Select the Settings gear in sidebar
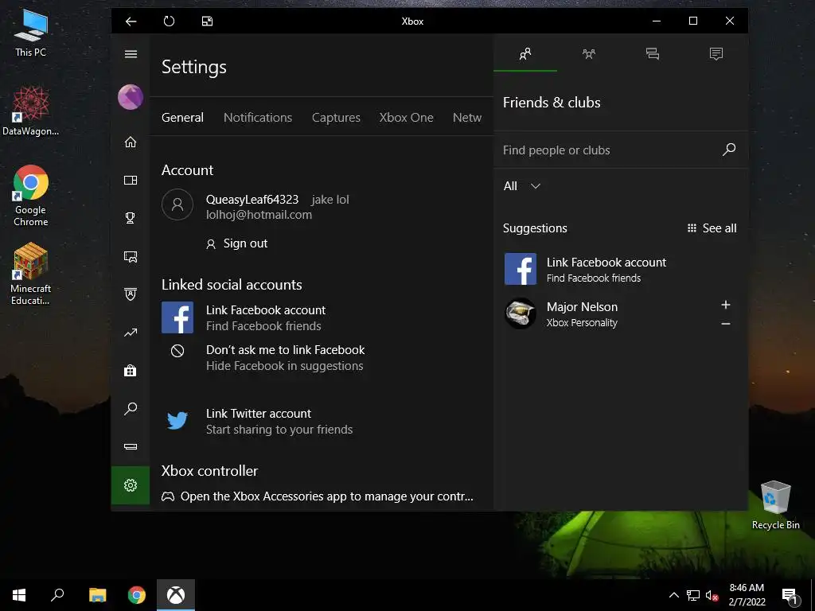The height and width of the screenshot is (611, 815). 131,485
